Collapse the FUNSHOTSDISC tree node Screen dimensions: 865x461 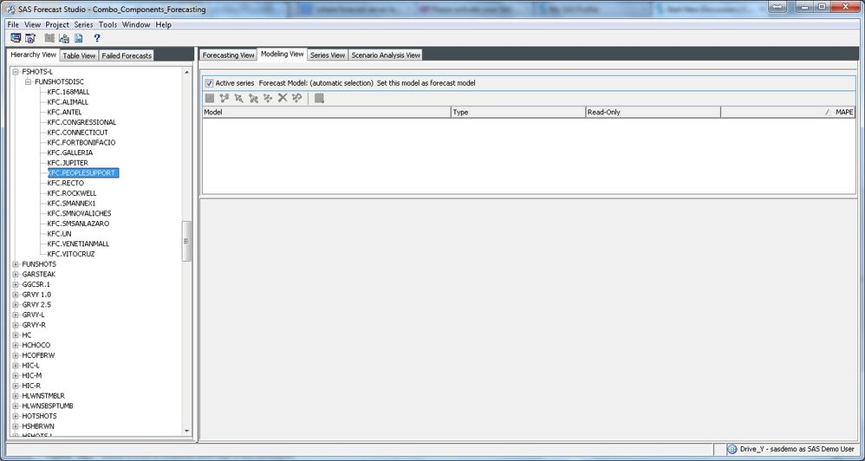[x=28, y=81]
